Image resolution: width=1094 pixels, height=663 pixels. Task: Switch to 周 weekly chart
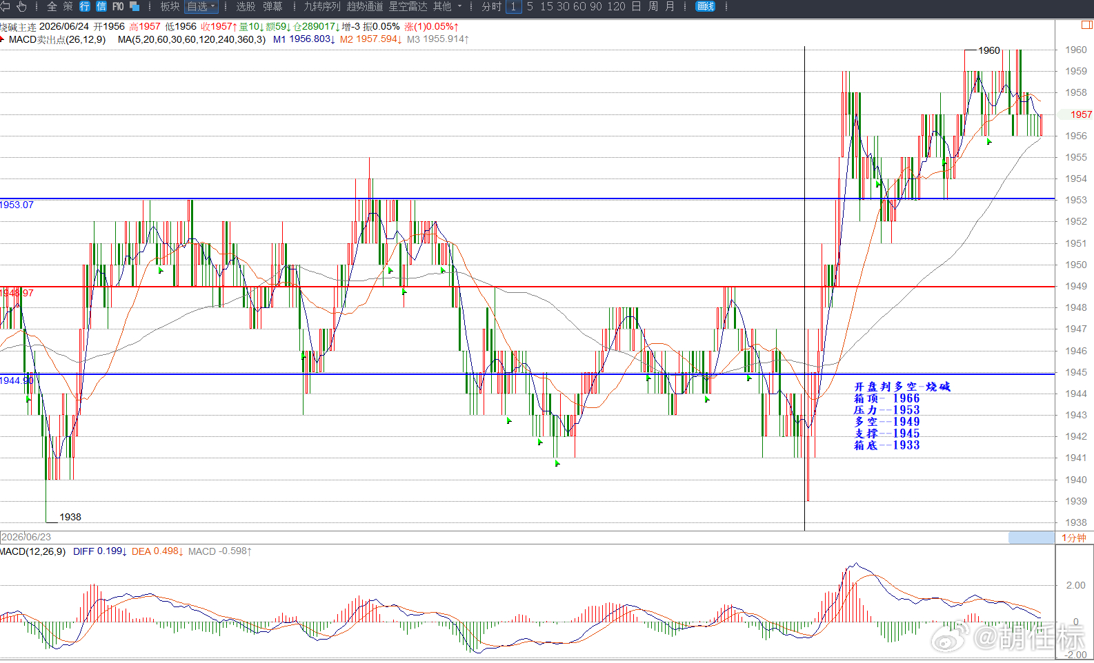click(x=653, y=6)
